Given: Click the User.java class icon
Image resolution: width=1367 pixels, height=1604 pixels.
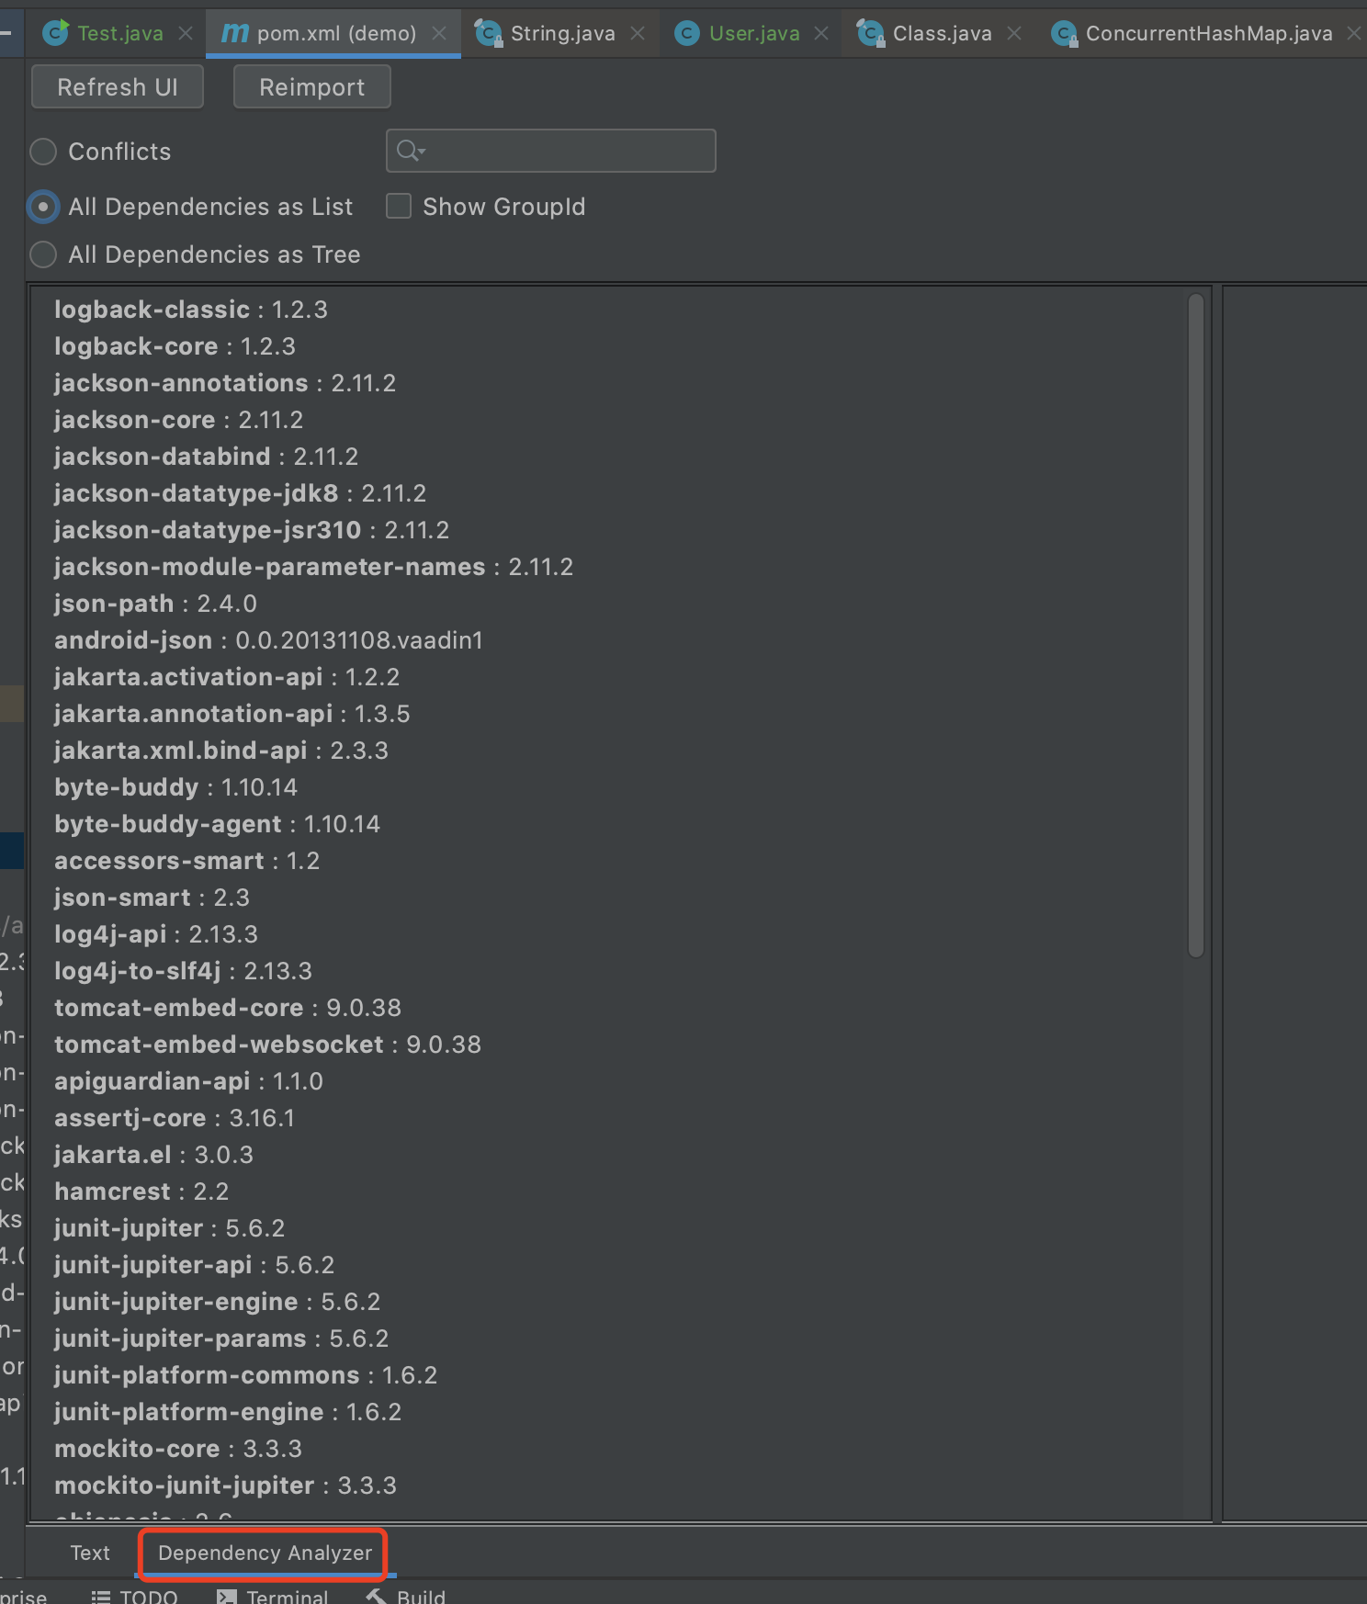Looking at the screenshot, I should [686, 34].
